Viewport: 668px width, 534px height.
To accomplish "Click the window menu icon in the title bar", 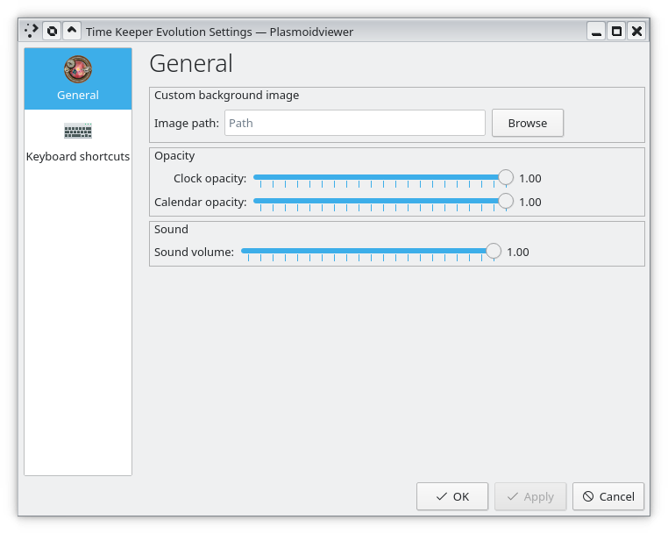I will click(32, 31).
